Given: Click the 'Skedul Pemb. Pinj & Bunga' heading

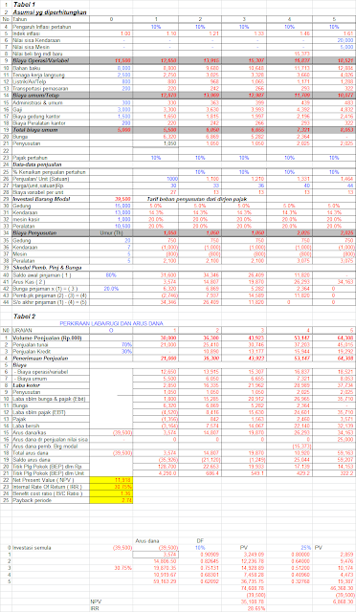Looking at the screenshot, I should [x=47, y=268].
